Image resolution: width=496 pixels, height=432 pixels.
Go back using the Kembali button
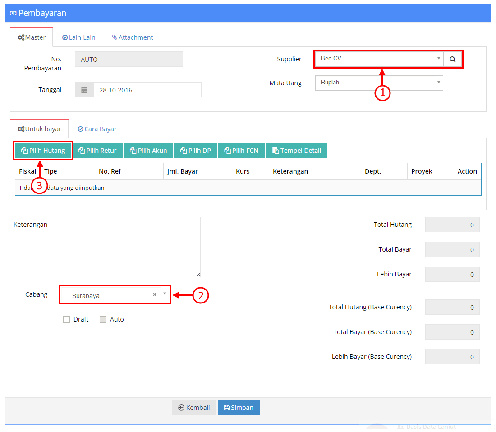[194, 408]
